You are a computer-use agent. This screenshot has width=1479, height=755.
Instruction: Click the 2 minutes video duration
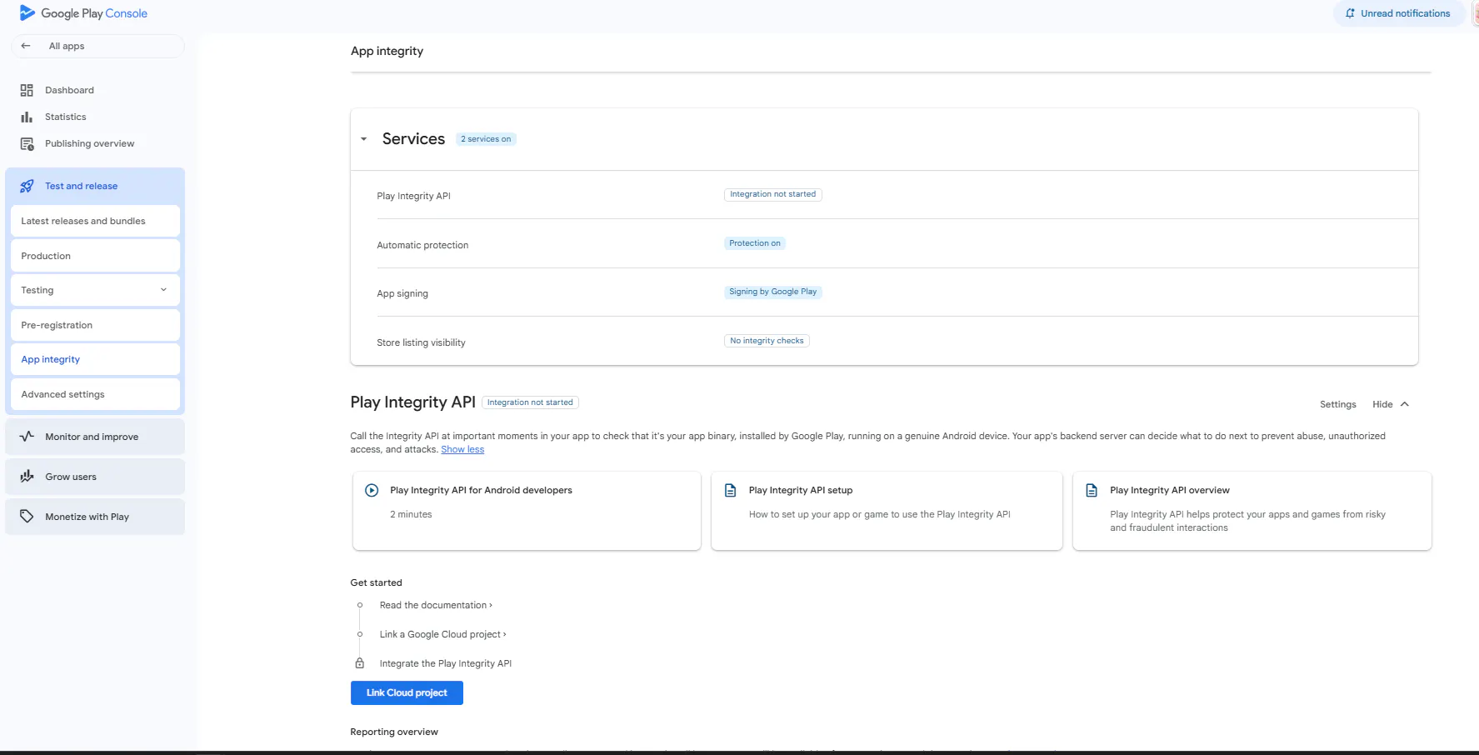tap(411, 514)
